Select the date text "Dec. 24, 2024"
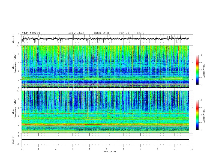The image size is (216, 167). [x=76, y=33]
